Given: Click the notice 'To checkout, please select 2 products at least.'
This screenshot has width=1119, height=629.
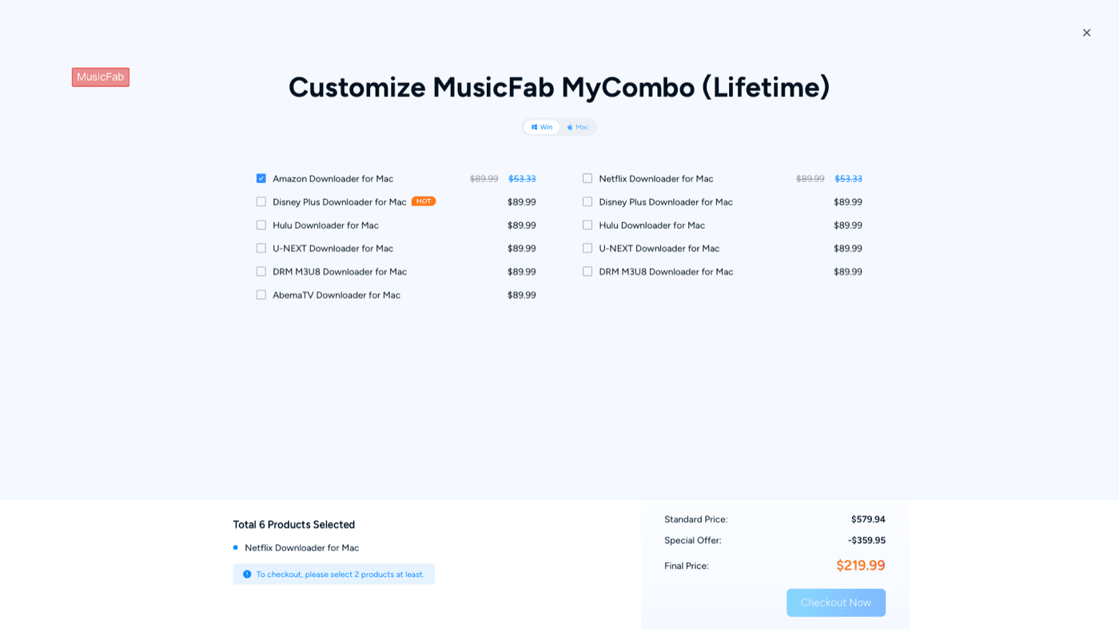Looking at the screenshot, I should click(334, 574).
